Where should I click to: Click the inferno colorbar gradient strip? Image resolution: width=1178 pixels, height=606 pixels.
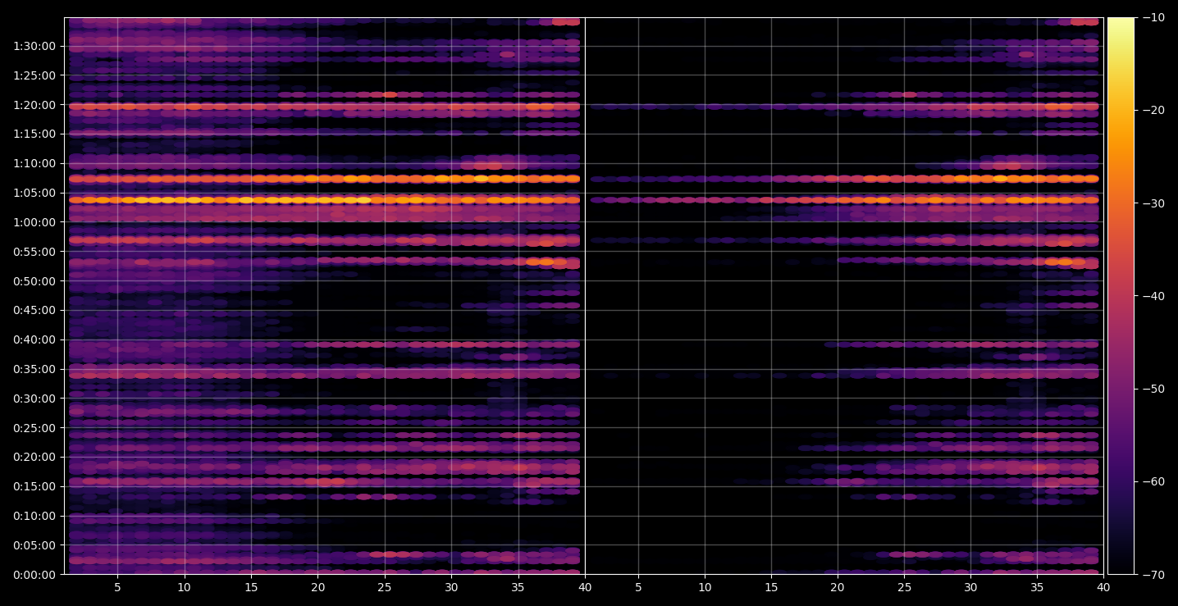(1121, 296)
